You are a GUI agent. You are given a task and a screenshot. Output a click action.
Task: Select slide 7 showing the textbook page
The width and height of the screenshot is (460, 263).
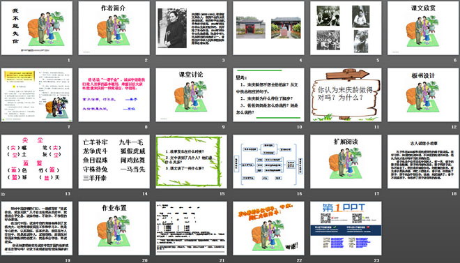[37, 95]
